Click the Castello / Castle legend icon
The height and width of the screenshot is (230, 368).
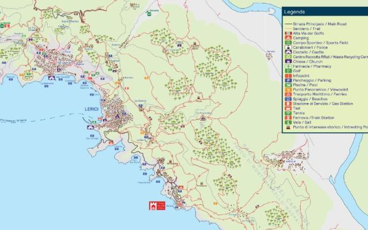point(287,52)
